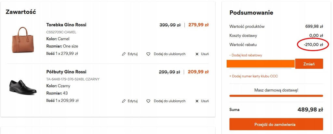Click 'Dodaj do ulubionych' text for handbag

coord(169,54)
